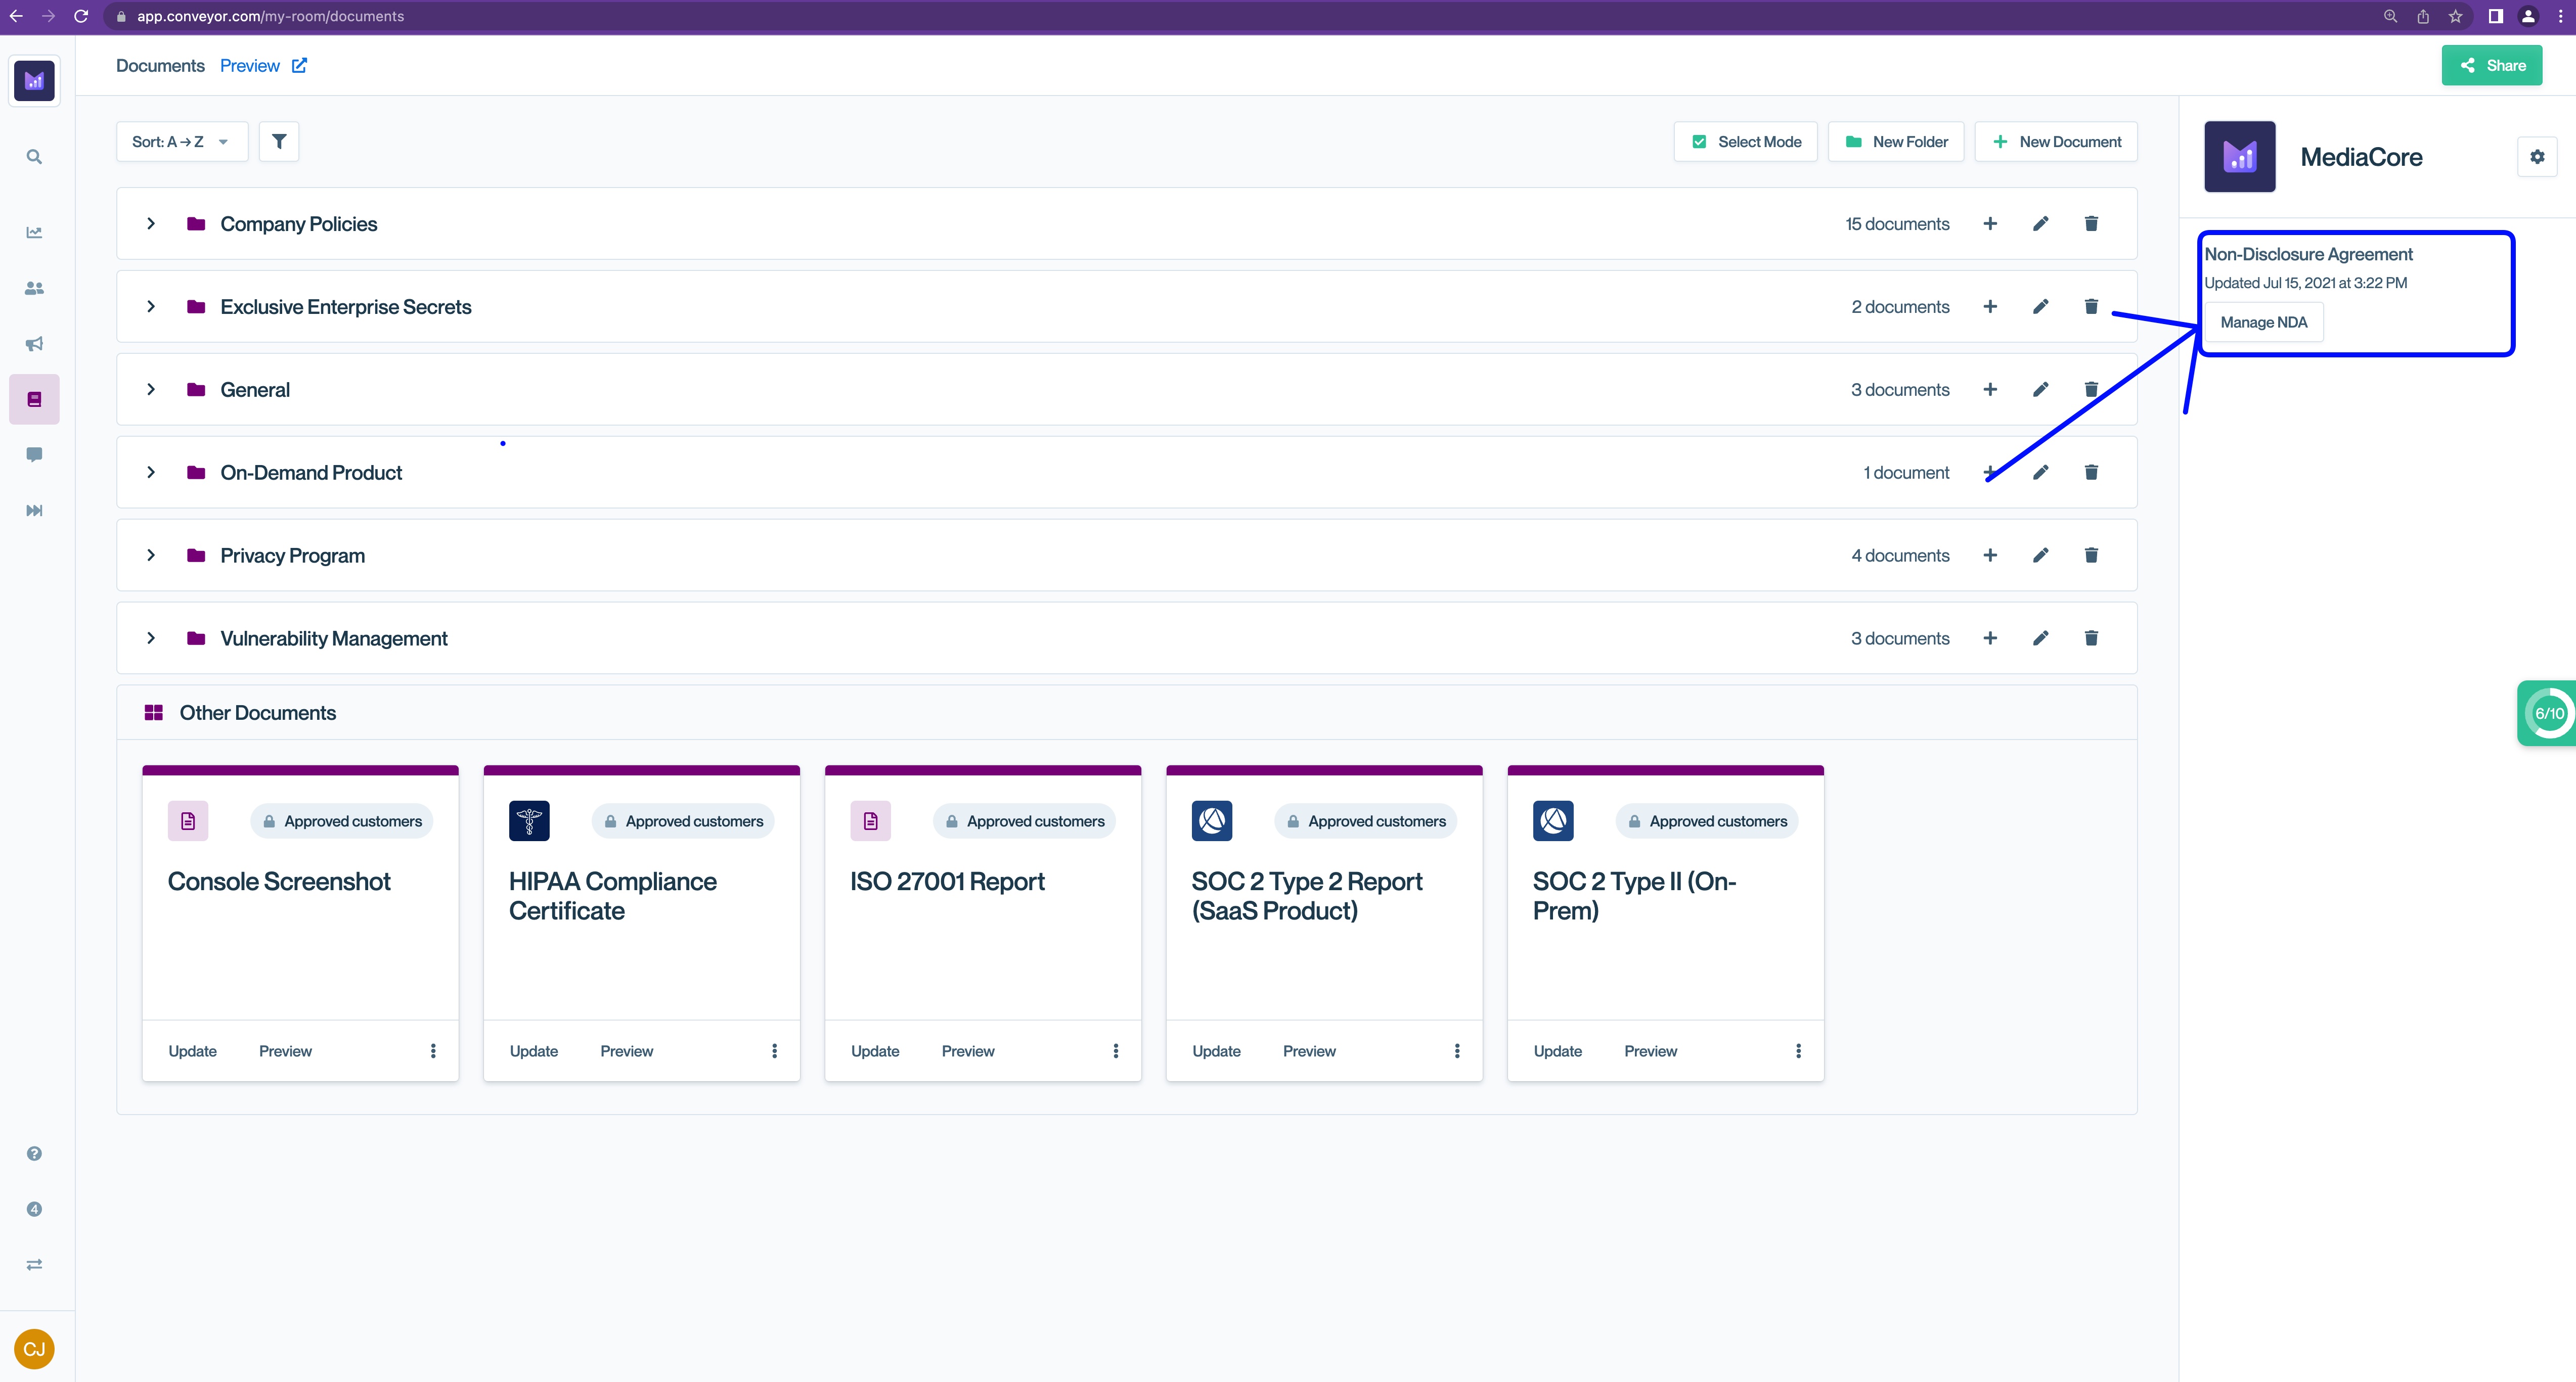
Task: Click Approved customers lock on HIPAA card
Action: pyautogui.click(x=610, y=821)
